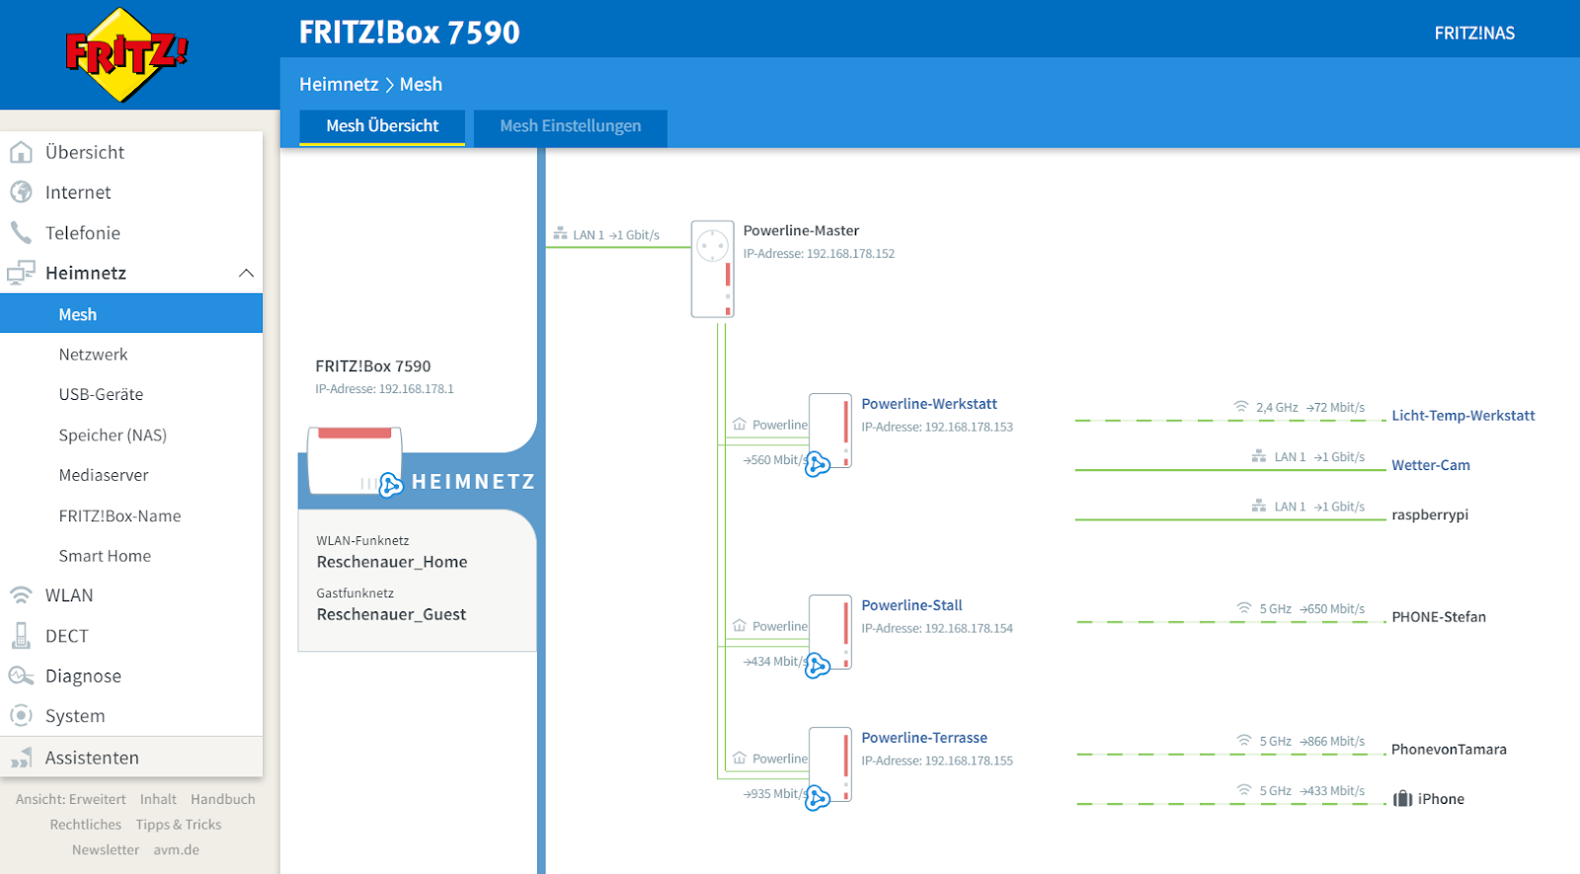The width and height of the screenshot is (1580, 874).
Task: Click Heimnetz in the breadcrumb
Action: click(339, 84)
